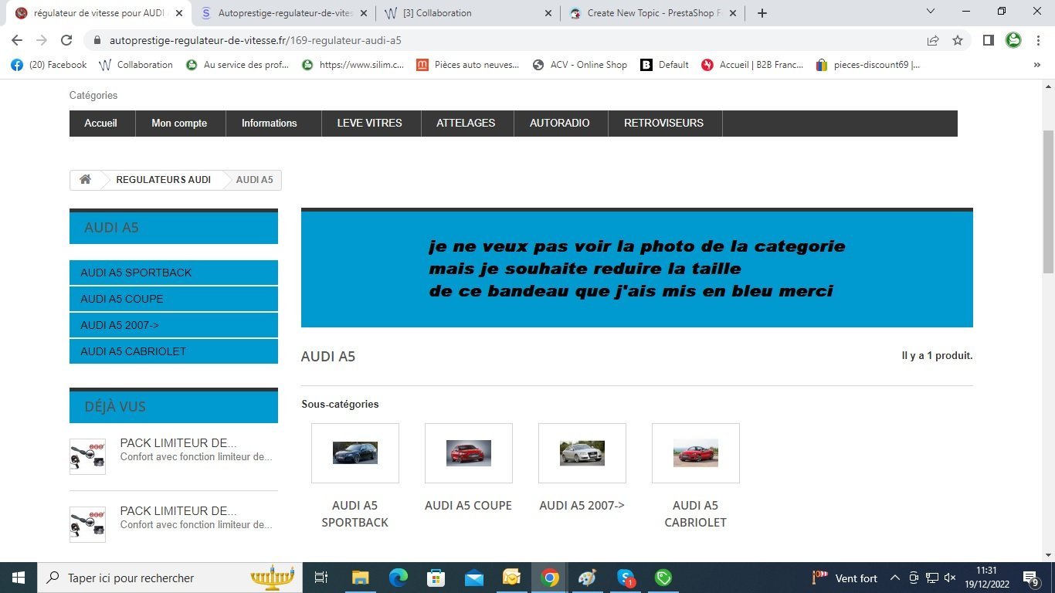The height and width of the screenshot is (593, 1055).
Task: Show hidden system tray icons
Action: 895,578
